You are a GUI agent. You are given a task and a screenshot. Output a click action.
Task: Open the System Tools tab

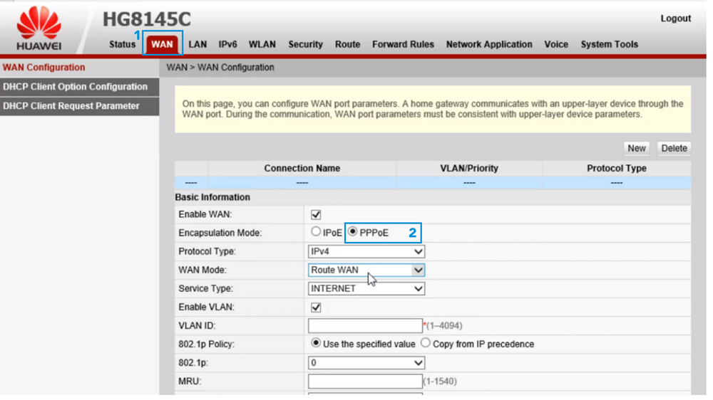coord(610,45)
